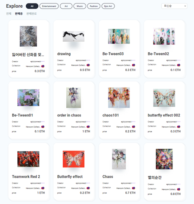Filter by Art category pill
Image resolution: width=194 pixels, height=204 pixels.
coord(66,6)
